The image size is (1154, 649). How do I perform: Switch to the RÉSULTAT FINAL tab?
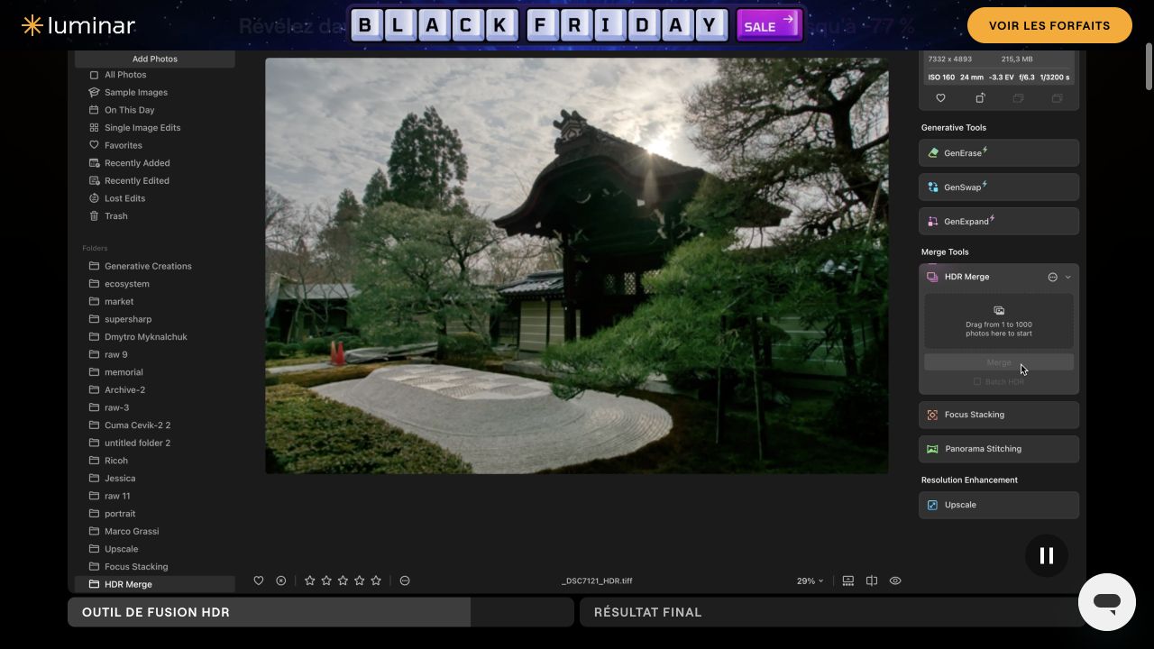pos(832,612)
